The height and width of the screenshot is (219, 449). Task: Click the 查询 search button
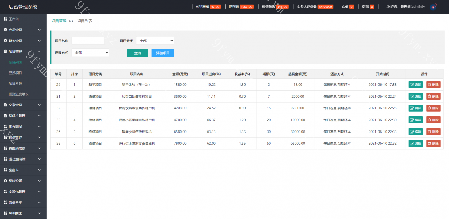pyautogui.click(x=137, y=53)
